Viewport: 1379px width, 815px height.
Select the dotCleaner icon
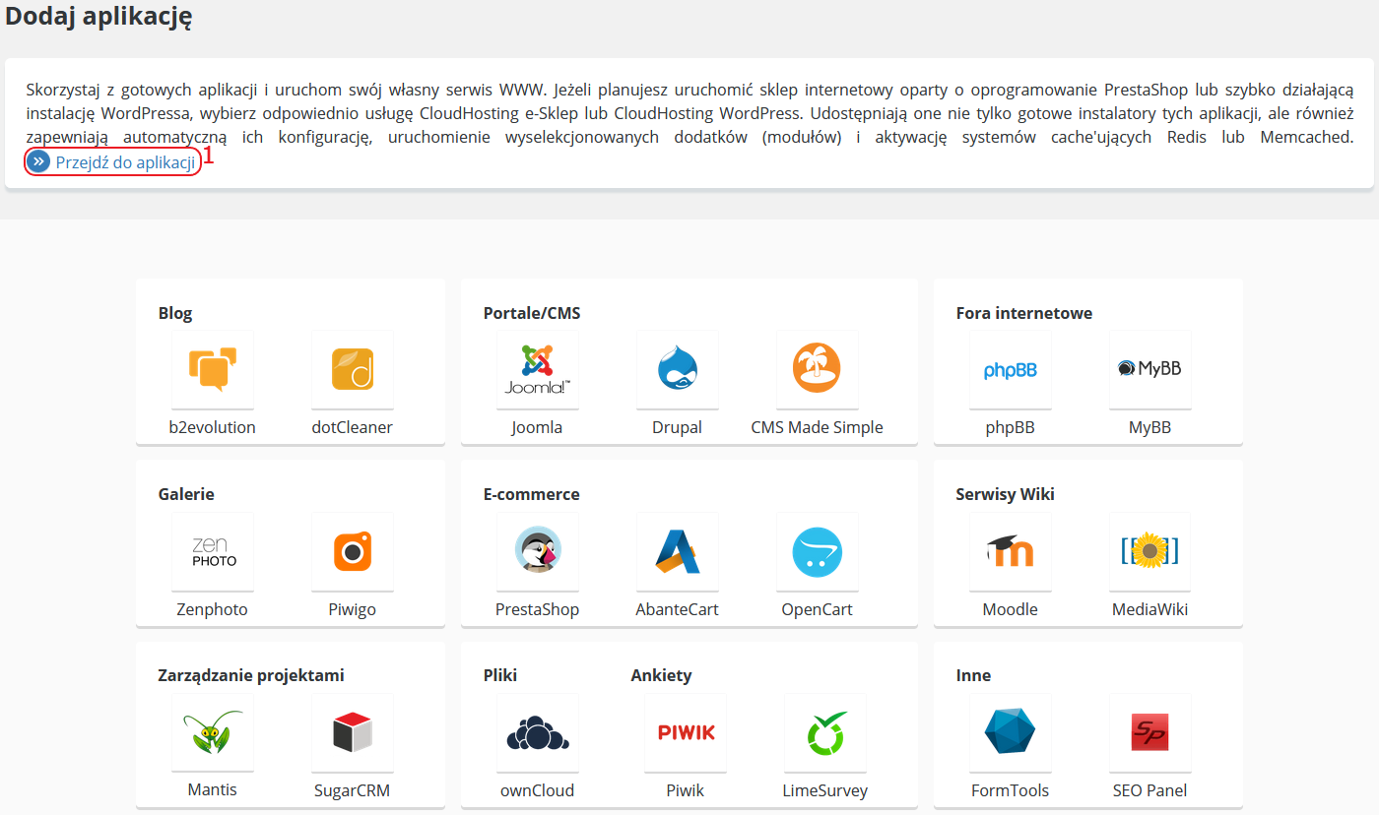click(x=353, y=370)
